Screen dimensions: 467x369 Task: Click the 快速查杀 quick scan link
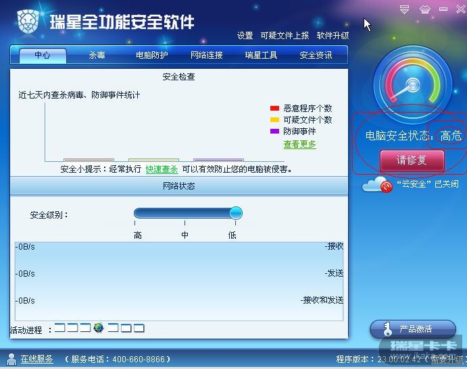(162, 169)
